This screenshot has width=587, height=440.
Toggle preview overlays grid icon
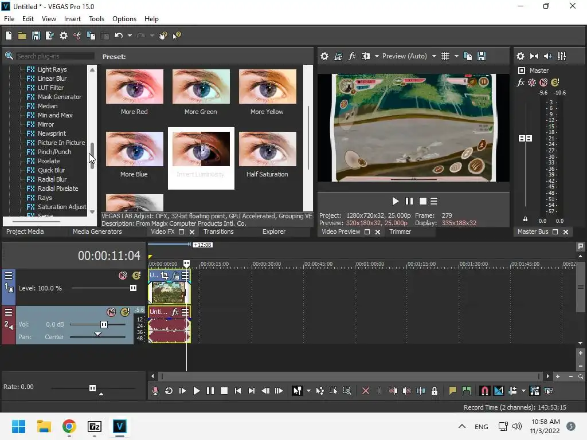[445, 56]
